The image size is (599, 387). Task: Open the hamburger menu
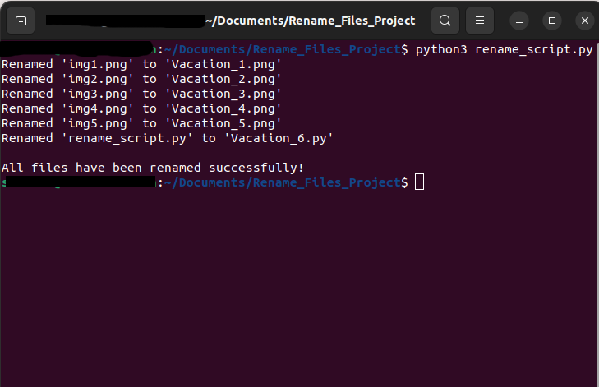point(480,21)
